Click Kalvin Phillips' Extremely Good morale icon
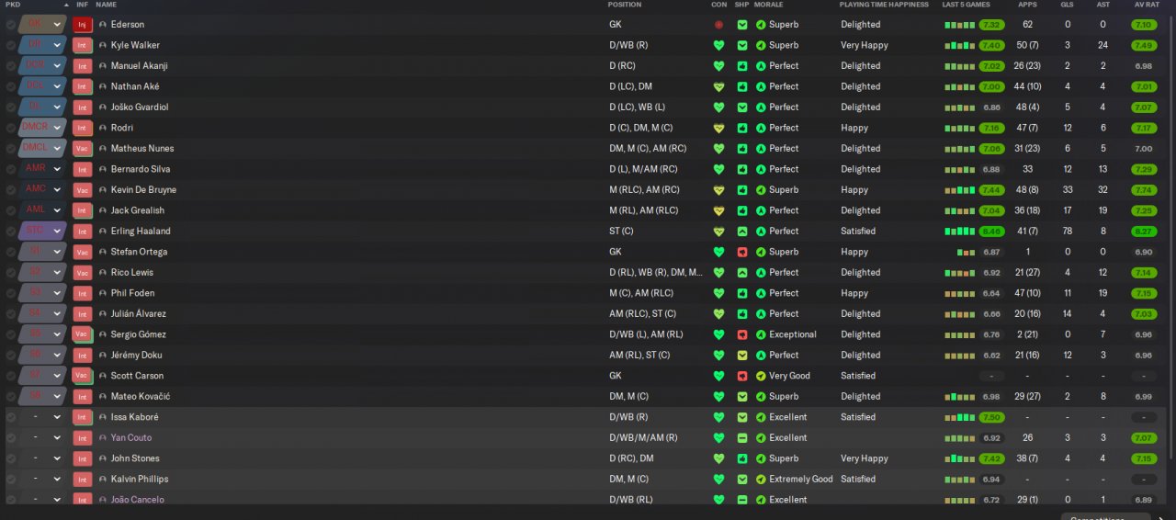This screenshot has height=520, width=1176. pos(761,479)
